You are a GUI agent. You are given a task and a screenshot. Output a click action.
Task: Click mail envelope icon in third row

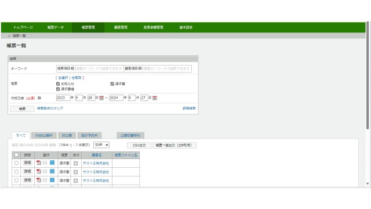tap(45, 180)
